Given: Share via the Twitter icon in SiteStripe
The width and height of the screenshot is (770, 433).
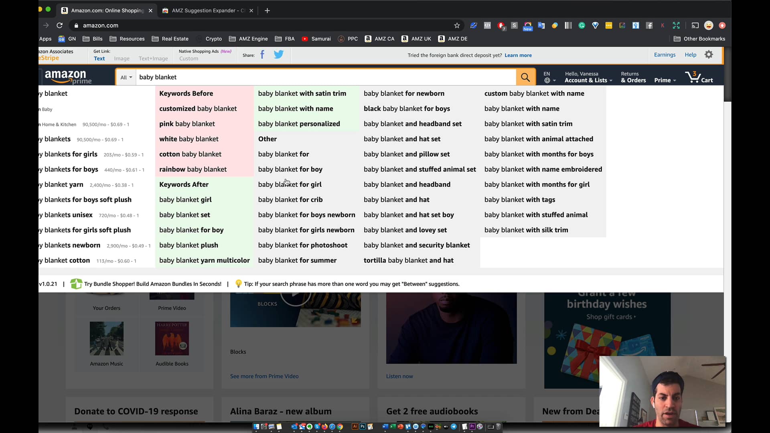Looking at the screenshot, I should [x=278, y=55].
